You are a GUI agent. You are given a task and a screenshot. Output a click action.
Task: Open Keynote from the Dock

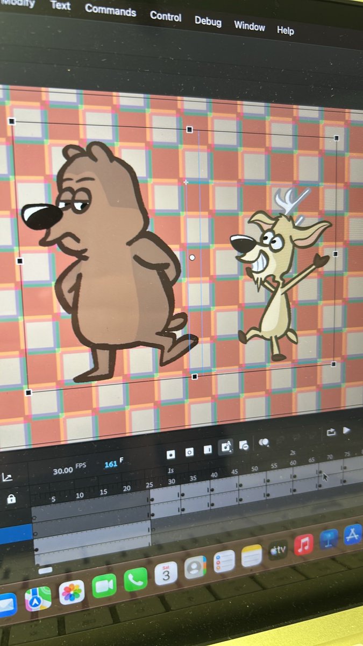click(329, 540)
